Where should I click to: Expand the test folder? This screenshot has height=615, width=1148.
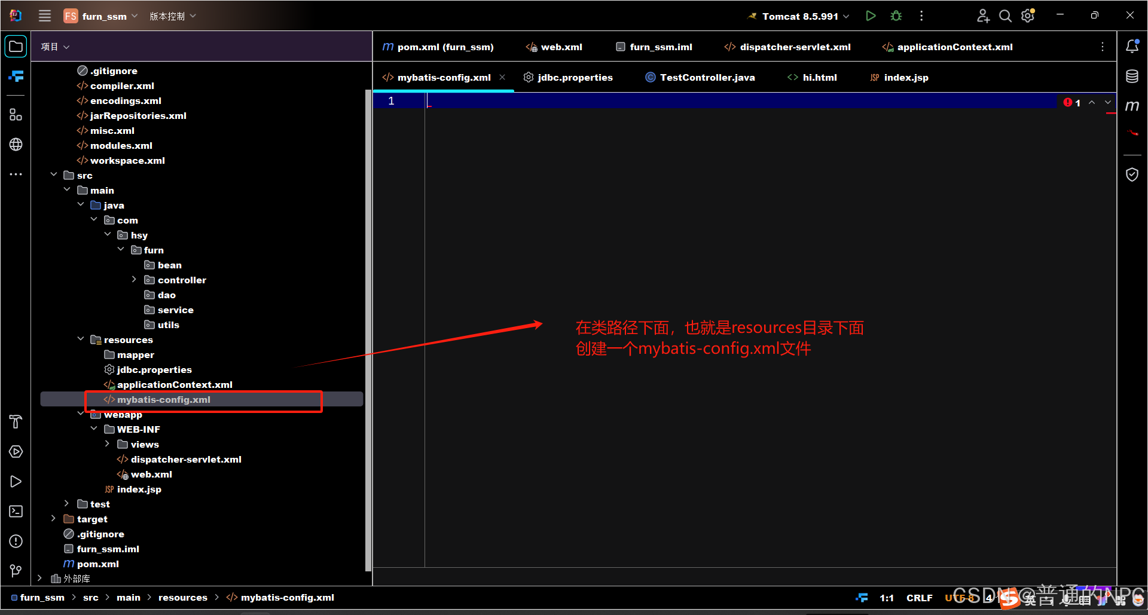67,503
